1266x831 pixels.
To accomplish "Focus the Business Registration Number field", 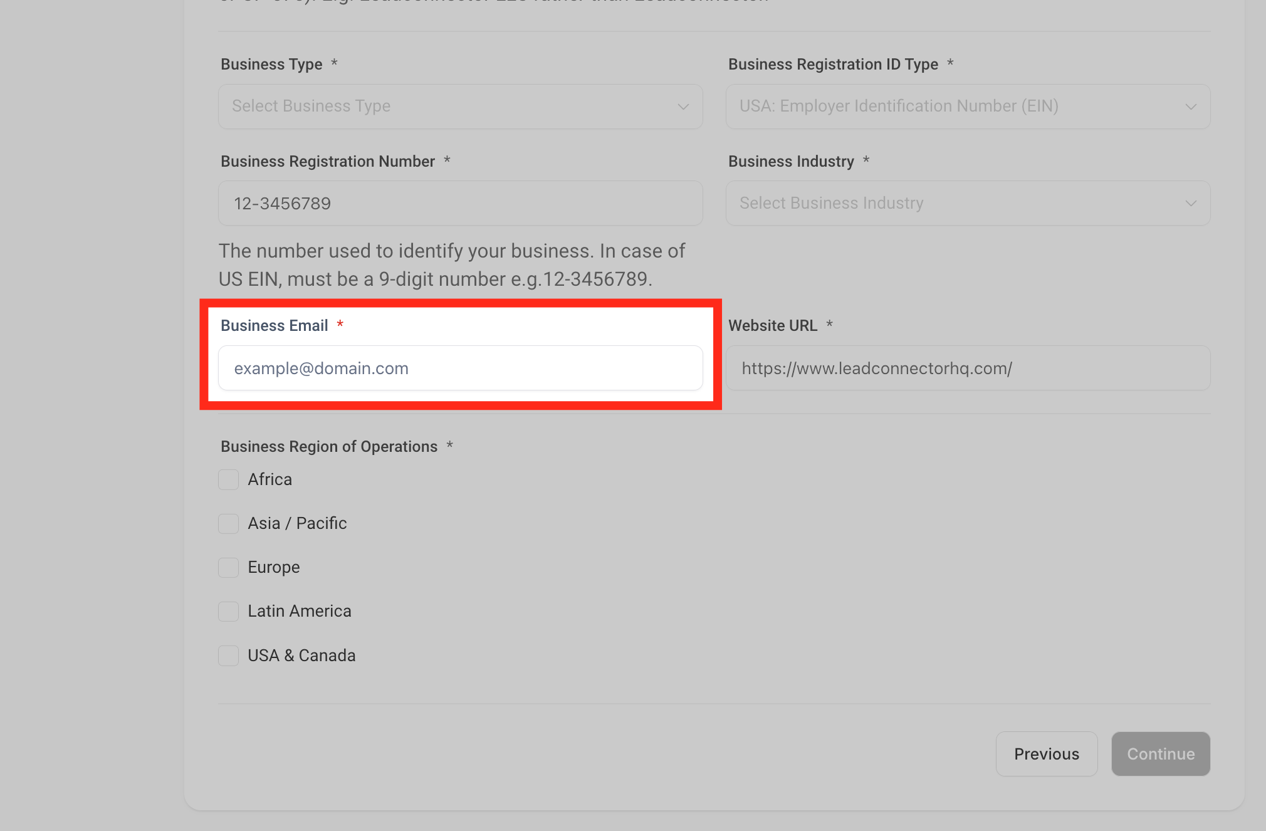I will pos(459,203).
